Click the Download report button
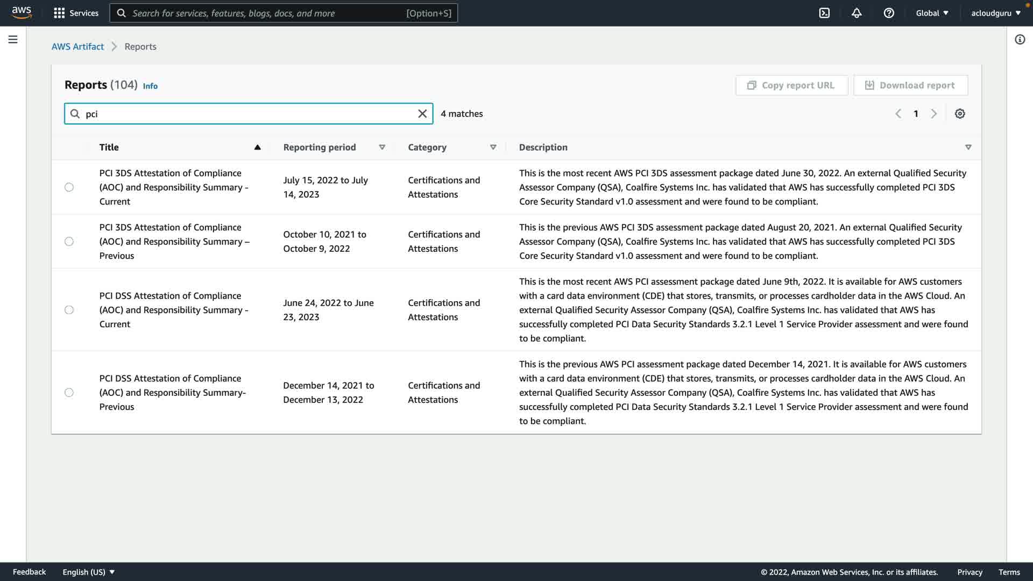The height and width of the screenshot is (581, 1033). click(x=910, y=86)
